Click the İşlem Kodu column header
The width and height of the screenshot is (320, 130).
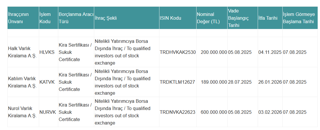(48, 18)
